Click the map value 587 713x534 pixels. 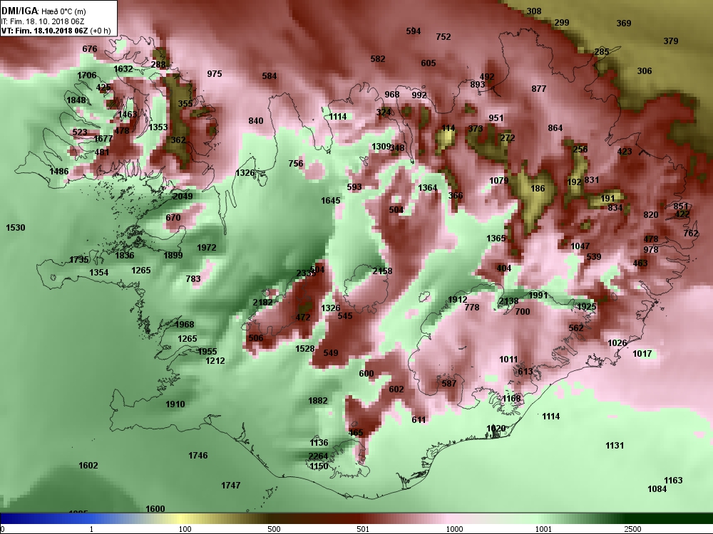click(x=448, y=384)
